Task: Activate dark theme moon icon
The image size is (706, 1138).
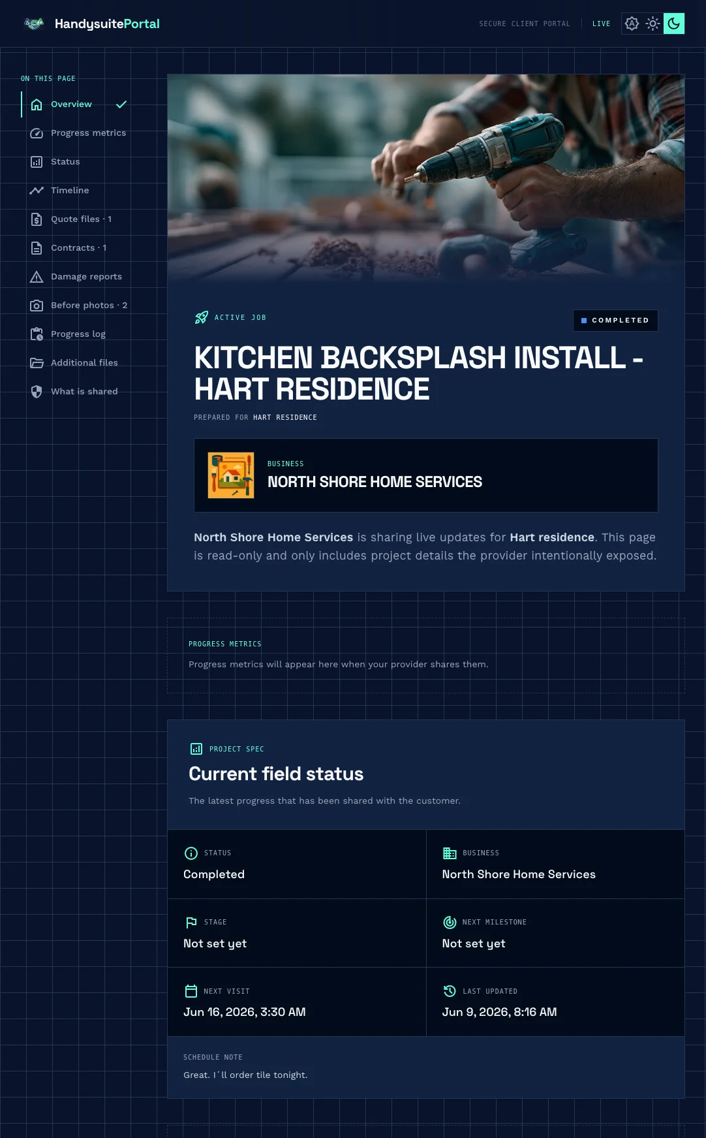Action: tap(674, 24)
